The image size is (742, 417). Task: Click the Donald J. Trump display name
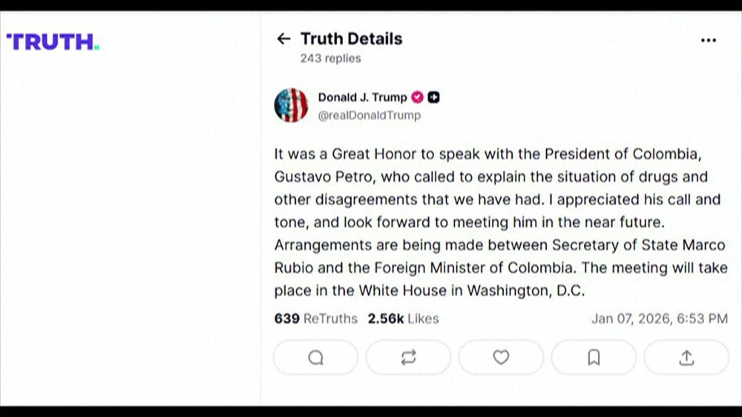pos(362,97)
